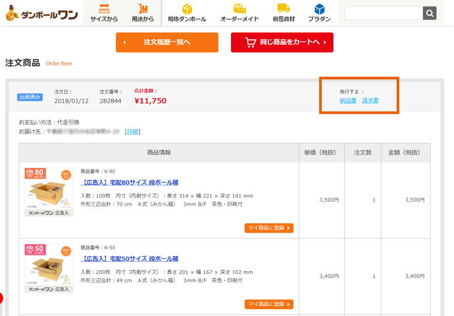
Task: Click the 出荷済み status badge
Action: coord(30,97)
